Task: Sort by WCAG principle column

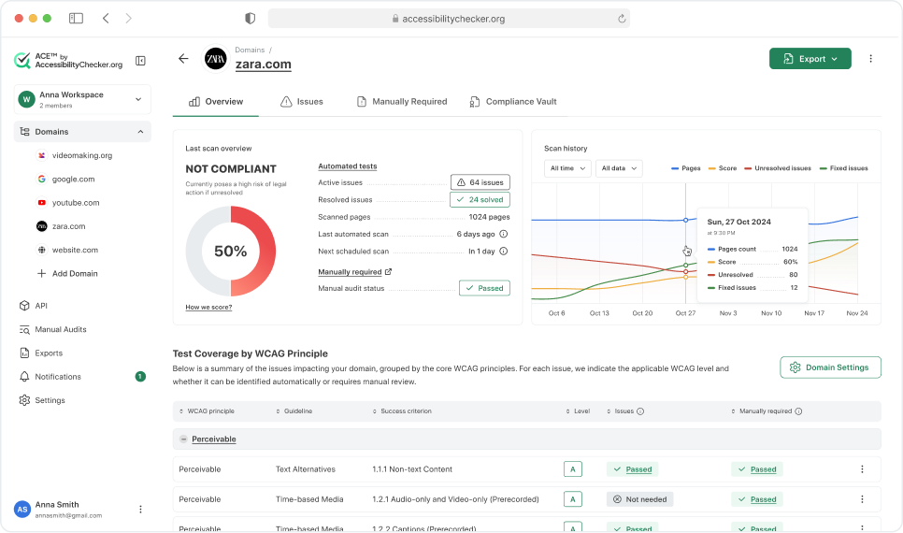Action: (x=207, y=411)
